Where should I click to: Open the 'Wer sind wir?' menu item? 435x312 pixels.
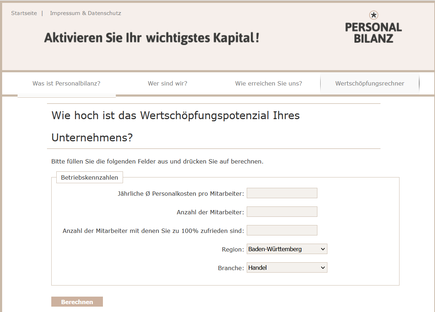[167, 83]
